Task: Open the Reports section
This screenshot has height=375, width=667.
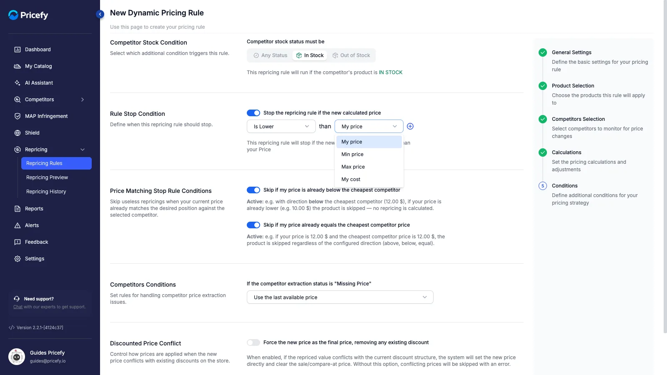Action: [34, 209]
